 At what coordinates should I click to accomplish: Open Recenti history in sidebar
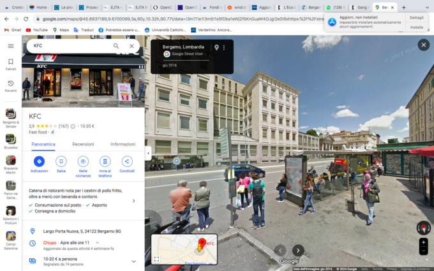tap(11, 85)
